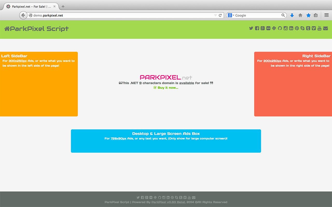Select the Parkpixel.net browser tab
The width and height of the screenshot is (332, 207).
tap(30, 6)
